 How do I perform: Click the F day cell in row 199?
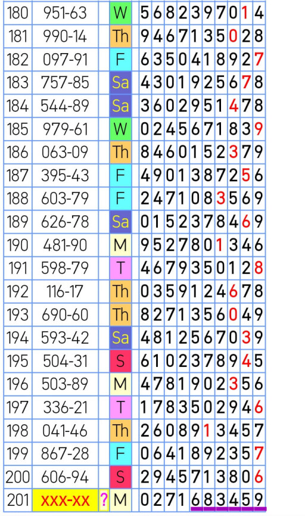click(x=120, y=454)
